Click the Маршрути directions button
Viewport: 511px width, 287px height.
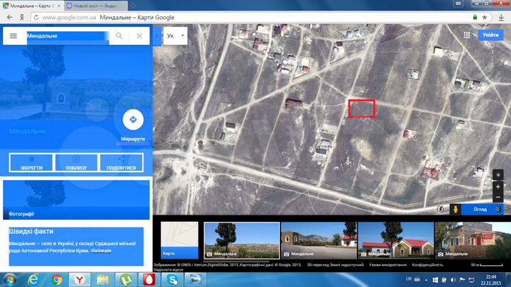pyautogui.click(x=133, y=120)
